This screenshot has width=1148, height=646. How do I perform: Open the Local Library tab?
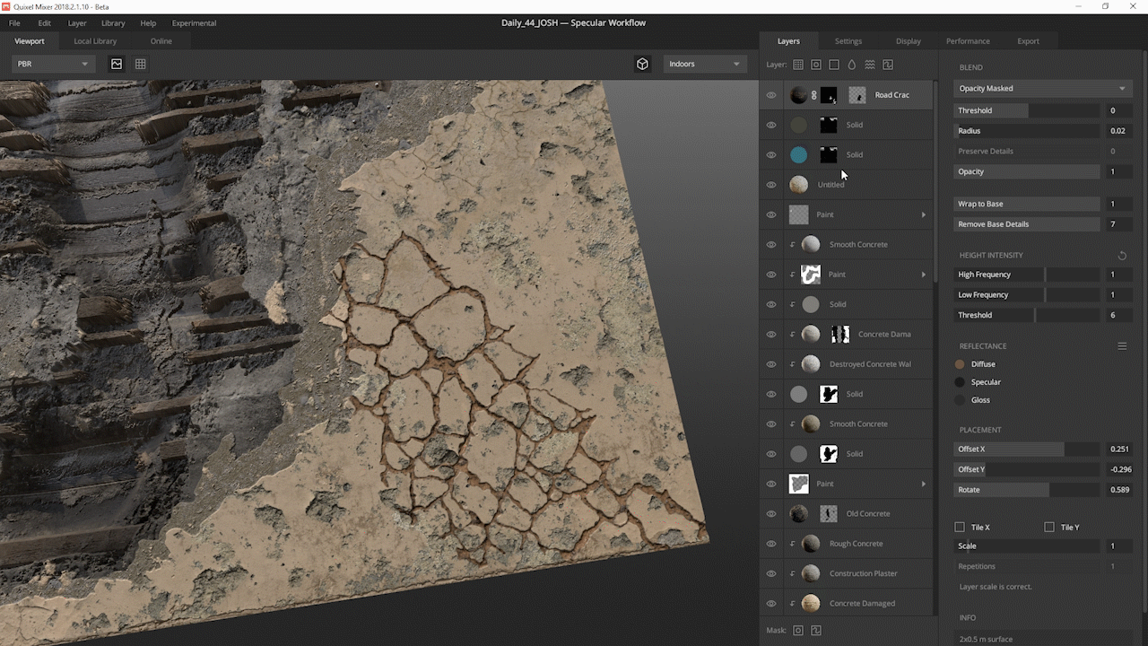point(95,41)
